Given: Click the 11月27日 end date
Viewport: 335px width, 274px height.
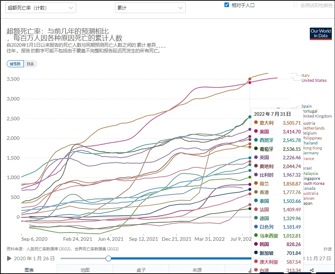Looking at the screenshot, I should coord(319,258).
